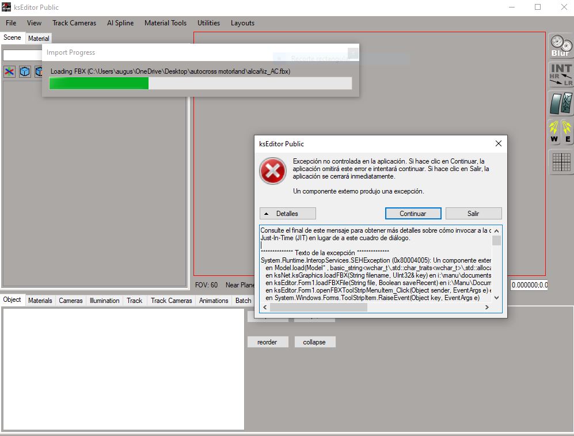The image size is (574, 436).
Task: Close the ksEditor Public error dialog
Action: (498, 143)
